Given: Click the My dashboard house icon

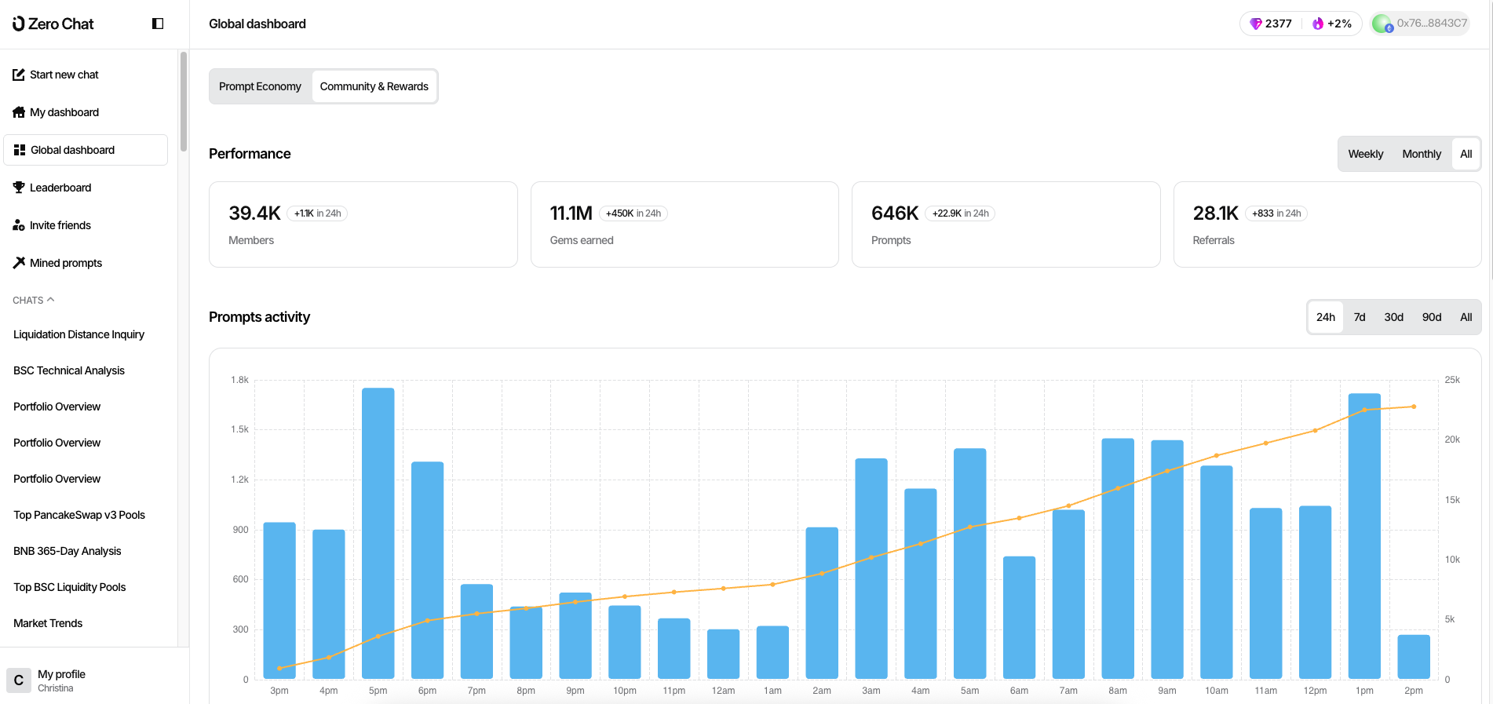Looking at the screenshot, I should pos(19,112).
